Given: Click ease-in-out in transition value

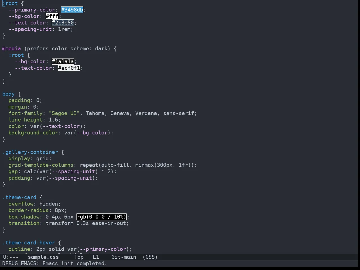Looking at the screenshot, I should (109, 223).
